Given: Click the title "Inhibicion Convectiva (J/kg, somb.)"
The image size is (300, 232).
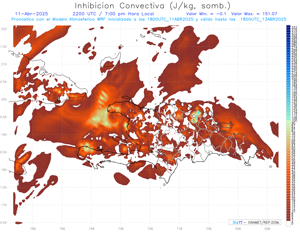Looking at the screenshot, I should click(x=153, y=6).
